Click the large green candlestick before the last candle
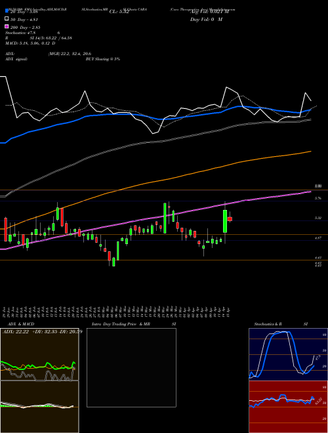The image size is (328, 433). tap(225, 222)
